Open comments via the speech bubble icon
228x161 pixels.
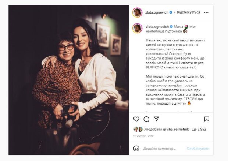(146, 119)
